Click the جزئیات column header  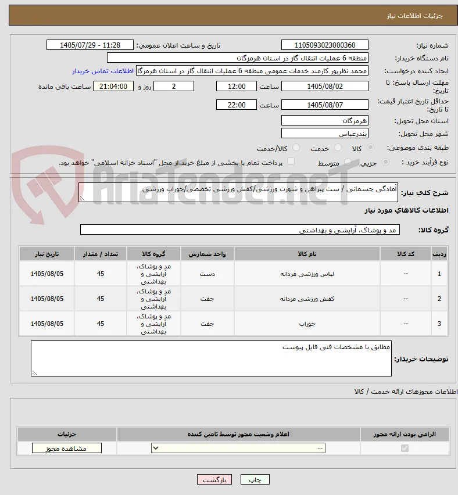(x=67, y=435)
